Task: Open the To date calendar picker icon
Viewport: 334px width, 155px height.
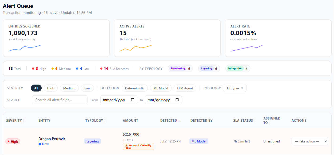Action: [177, 100]
